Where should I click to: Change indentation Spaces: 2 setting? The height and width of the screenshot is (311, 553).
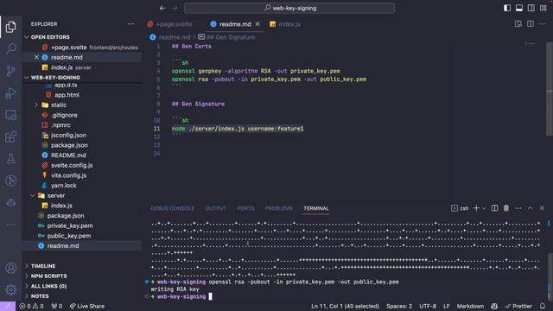point(399,306)
